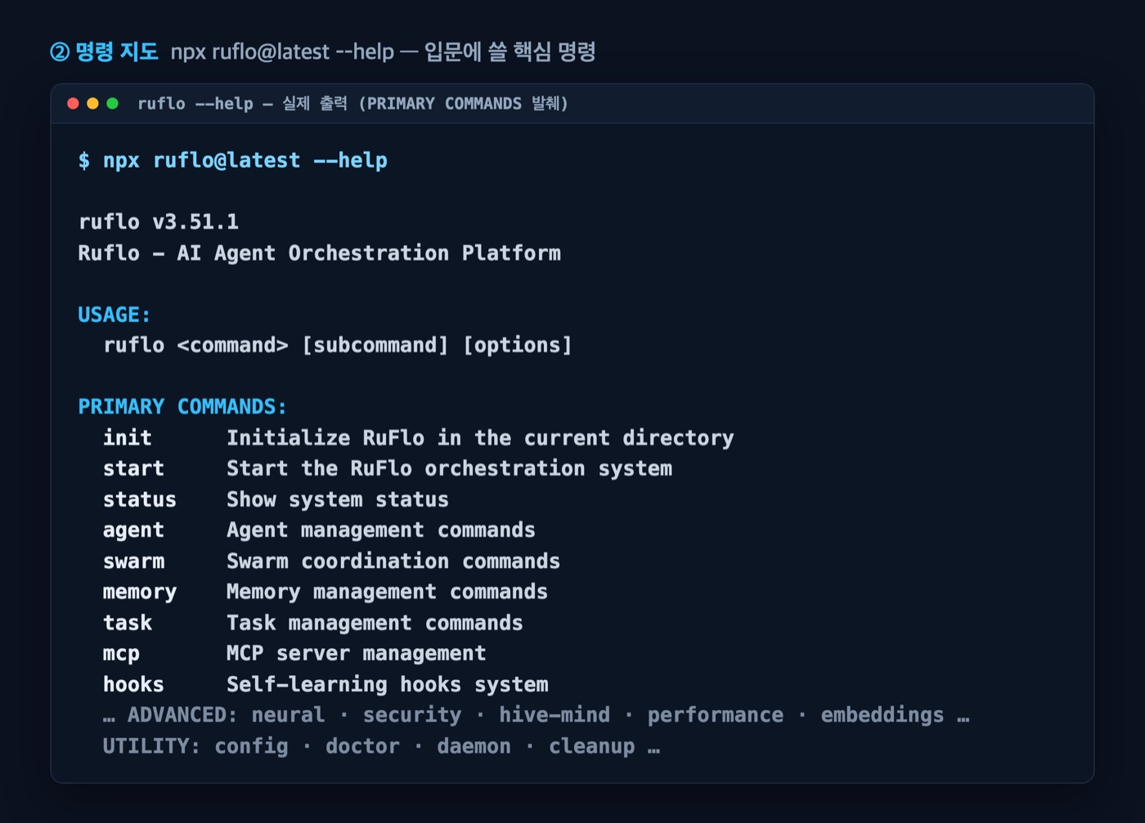Click 'Memory management commands' description

388,592
